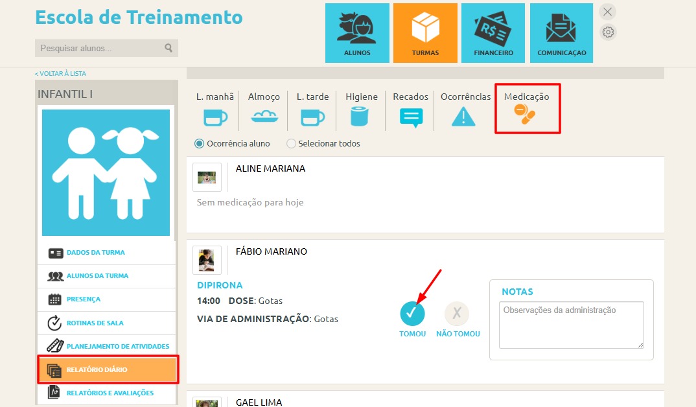The image size is (696, 407).
Task: Open the Financeiro section tile
Action: click(x=493, y=33)
